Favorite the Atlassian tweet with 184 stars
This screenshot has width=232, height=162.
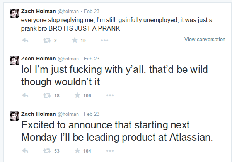click(x=77, y=151)
